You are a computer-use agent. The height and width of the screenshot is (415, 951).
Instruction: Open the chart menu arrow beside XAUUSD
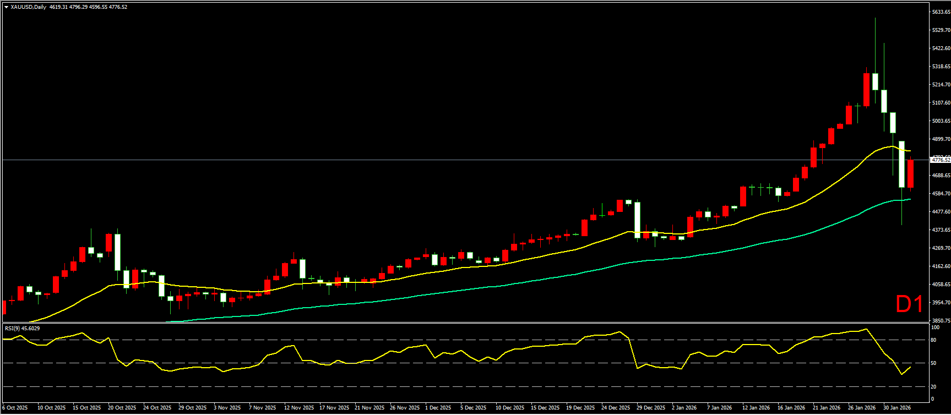click(6, 7)
